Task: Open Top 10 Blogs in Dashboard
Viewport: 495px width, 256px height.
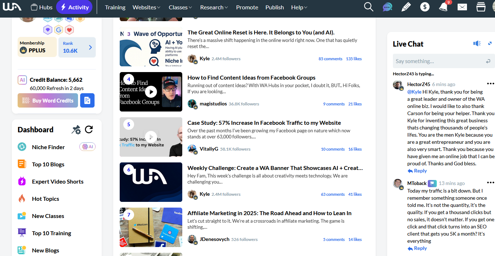Action: tap(48, 164)
